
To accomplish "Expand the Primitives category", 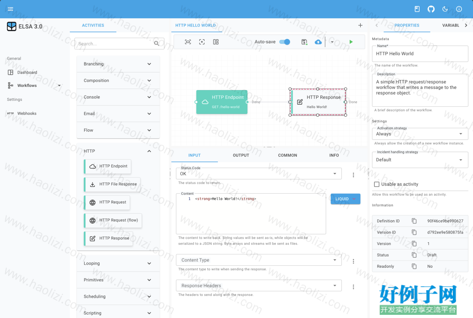I will (x=118, y=280).
